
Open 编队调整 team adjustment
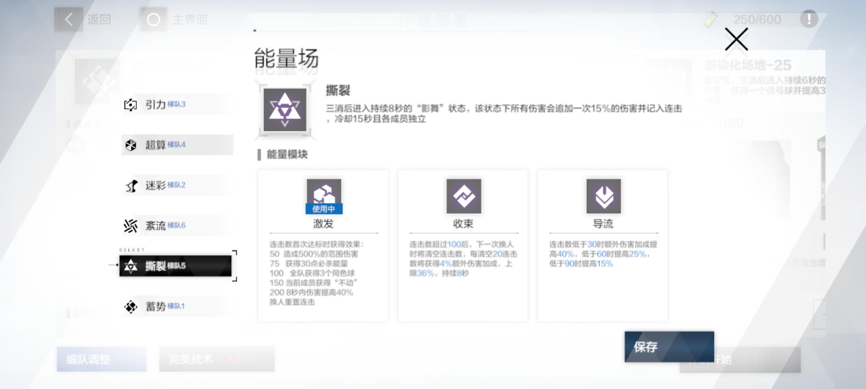tap(102, 359)
